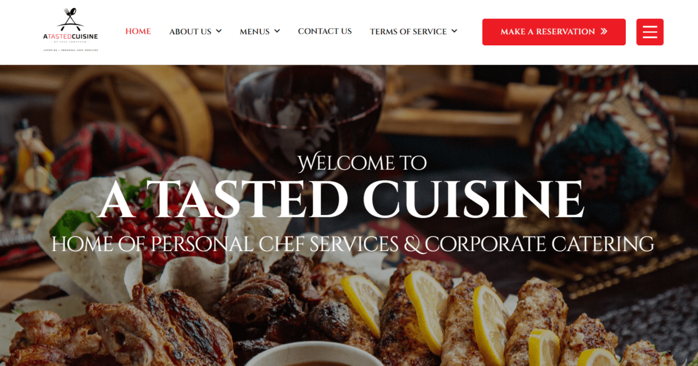Open Terms of Service navigation item
Screen dimensions: 698x366
coord(408,31)
